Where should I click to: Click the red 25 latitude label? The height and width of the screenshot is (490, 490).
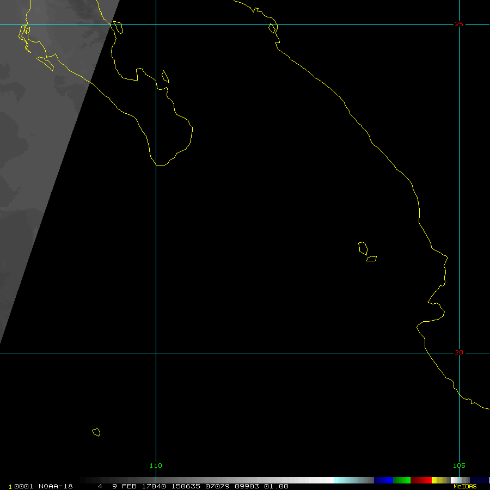click(459, 24)
